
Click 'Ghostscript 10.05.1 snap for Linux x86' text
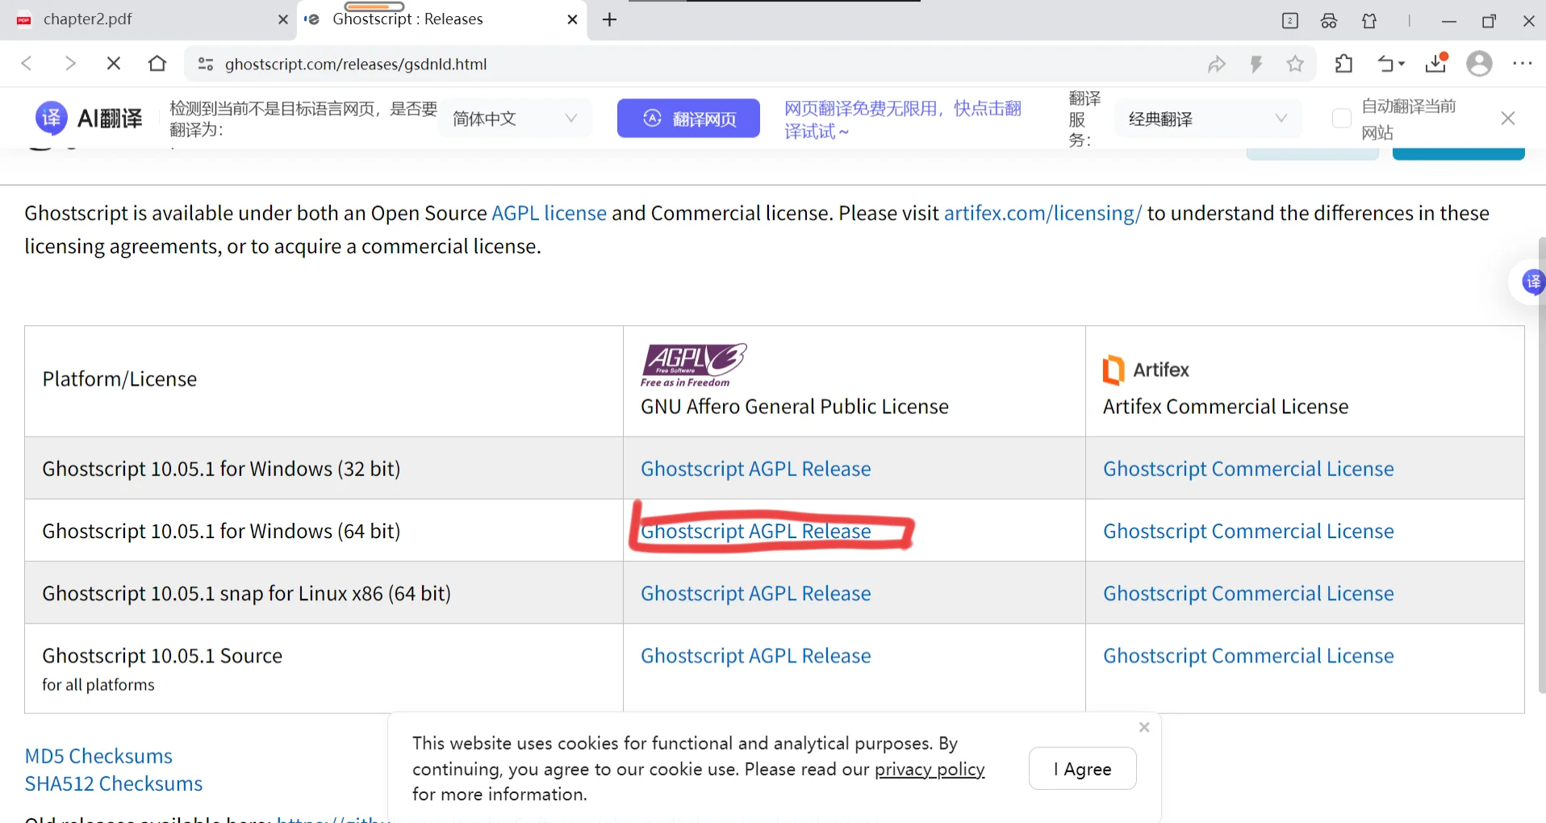coord(246,593)
